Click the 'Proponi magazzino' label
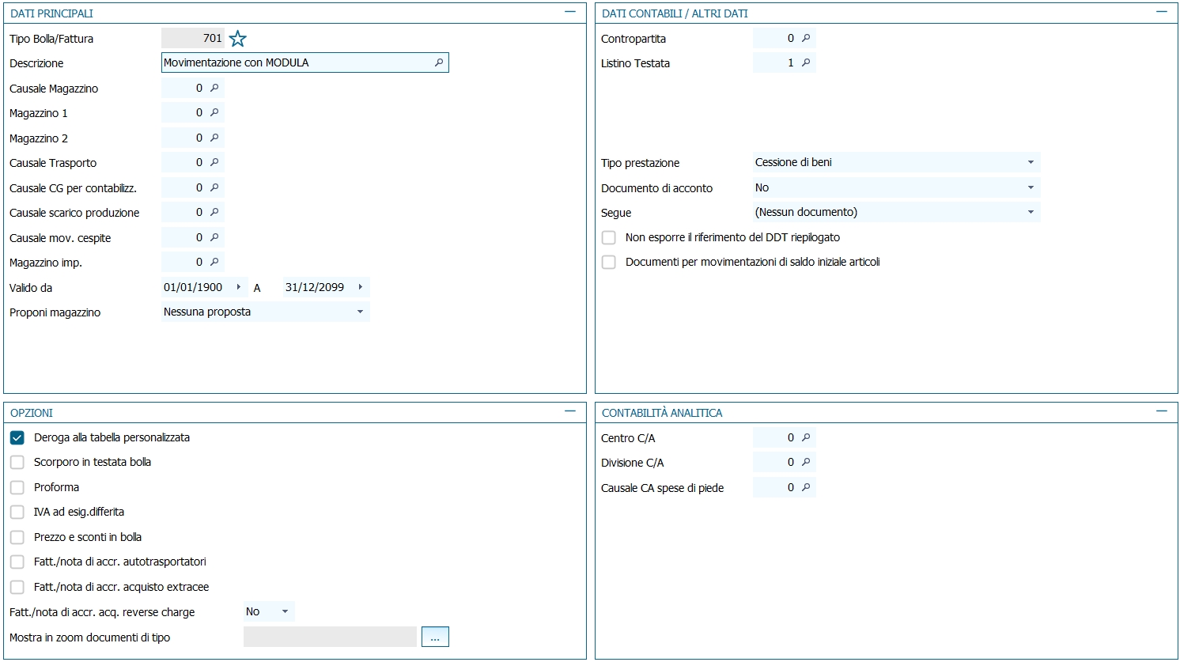The height and width of the screenshot is (662, 1180). [55, 312]
